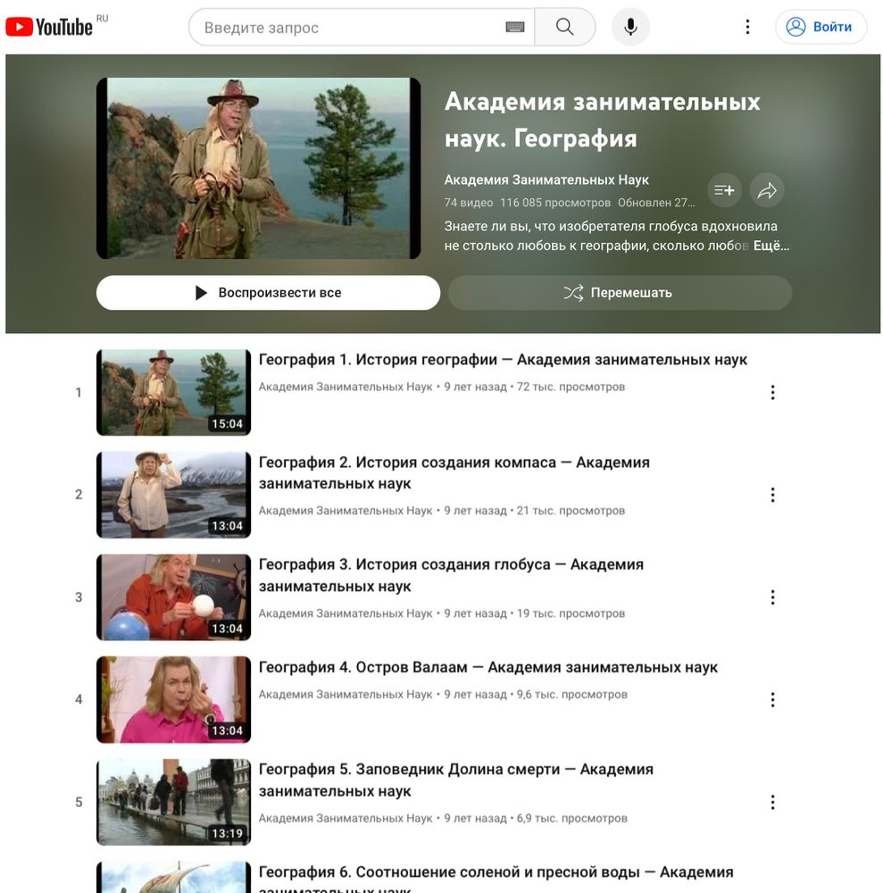Open title География 6. Соотношение соленой воды
This screenshot has height=893, width=883.
click(496, 880)
